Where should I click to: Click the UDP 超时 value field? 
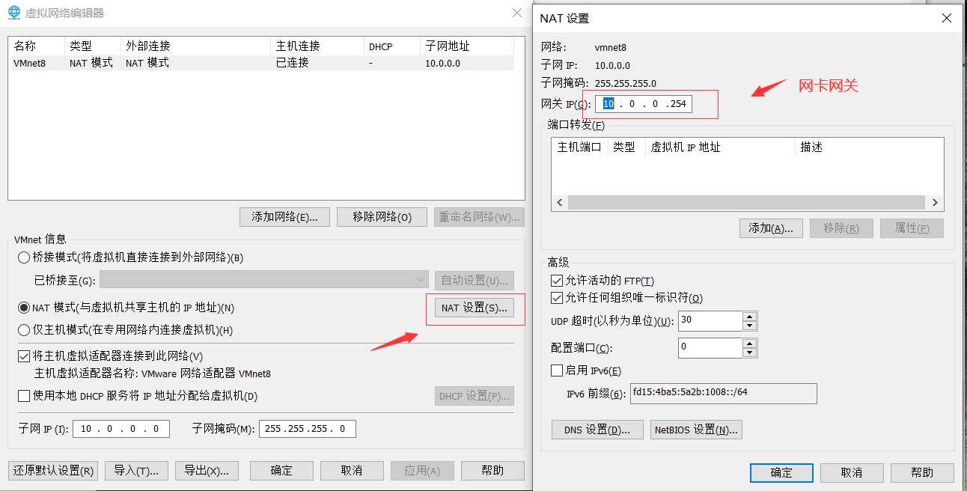tap(710, 320)
